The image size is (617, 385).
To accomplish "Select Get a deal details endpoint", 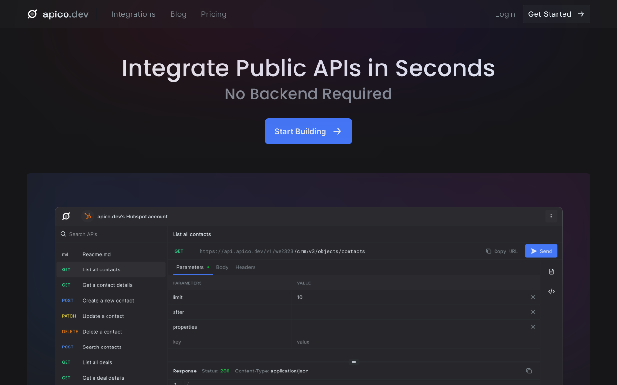I will [111, 378].
